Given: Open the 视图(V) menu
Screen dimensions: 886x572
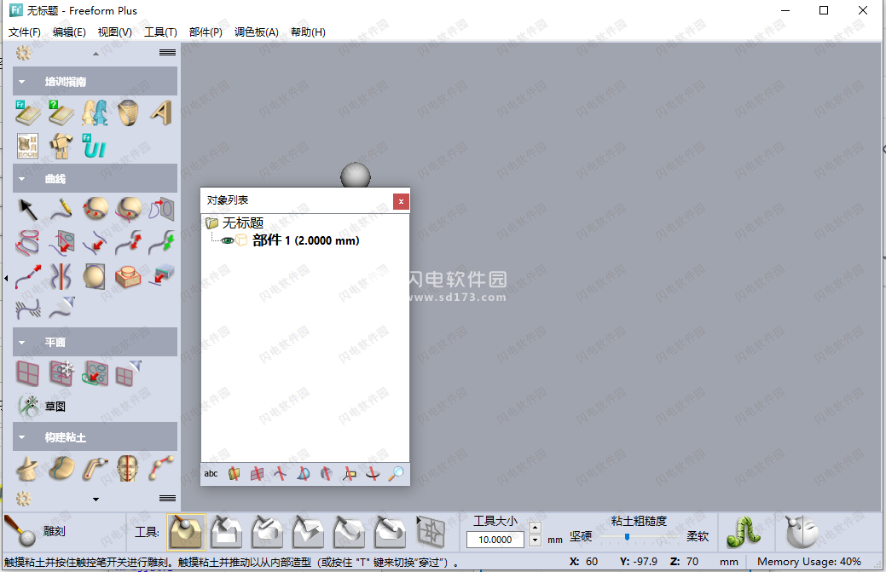Looking at the screenshot, I should tap(115, 32).
